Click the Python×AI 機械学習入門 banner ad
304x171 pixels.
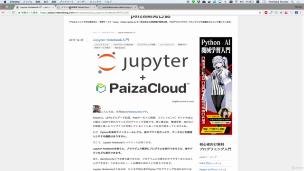(216, 86)
